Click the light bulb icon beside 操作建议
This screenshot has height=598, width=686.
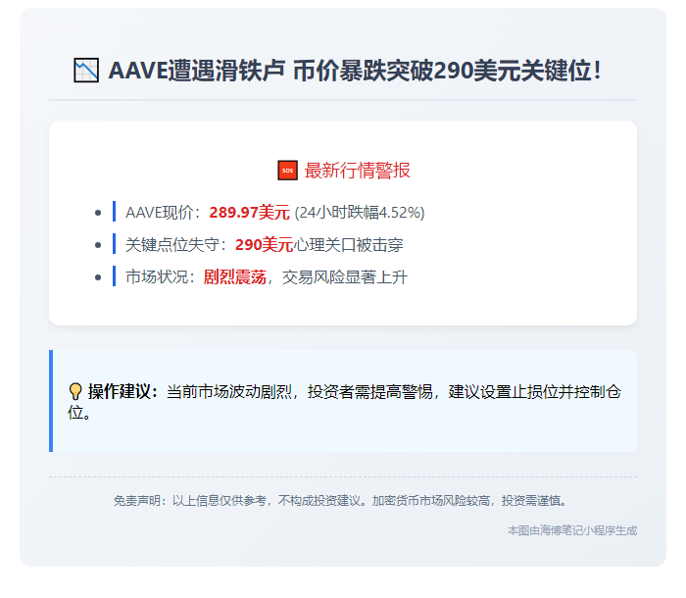[x=75, y=391]
